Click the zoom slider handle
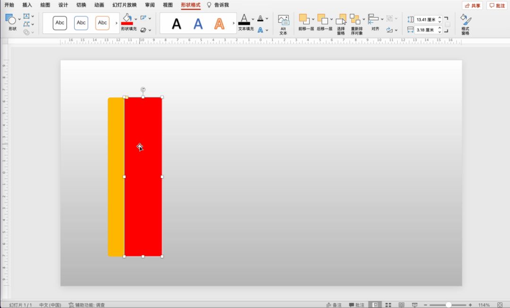 coord(448,305)
